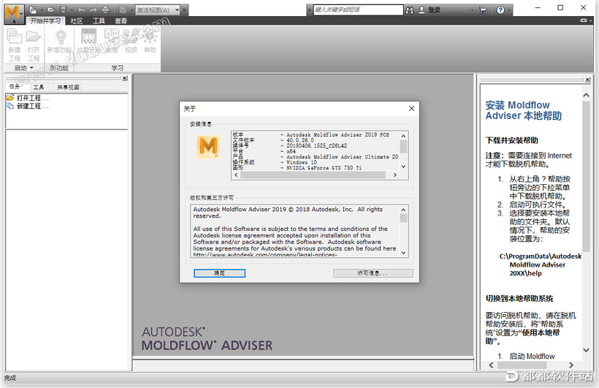Switch to 任务 tab in left panel
The width and height of the screenshot is (599, 388).
coord(15,87)
